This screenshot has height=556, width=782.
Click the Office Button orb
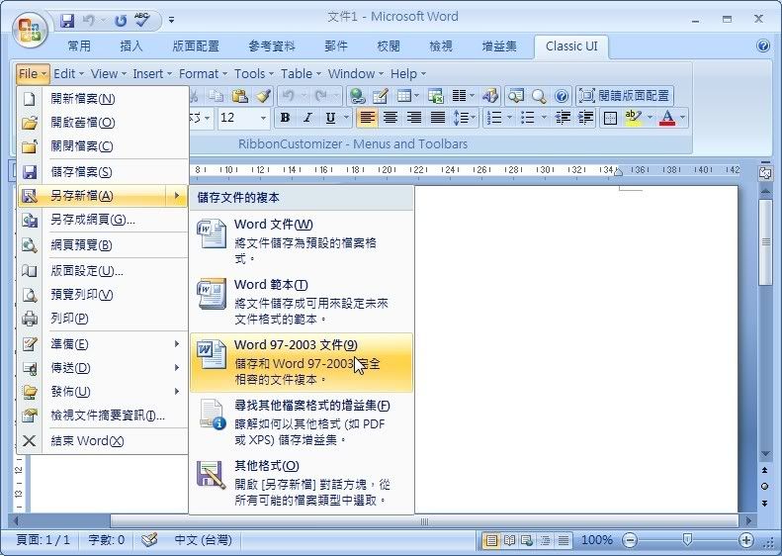coord(30,30)
